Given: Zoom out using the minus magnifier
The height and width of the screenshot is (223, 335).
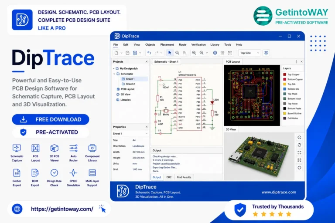Looking at the screenshot, I should [202, 53].
